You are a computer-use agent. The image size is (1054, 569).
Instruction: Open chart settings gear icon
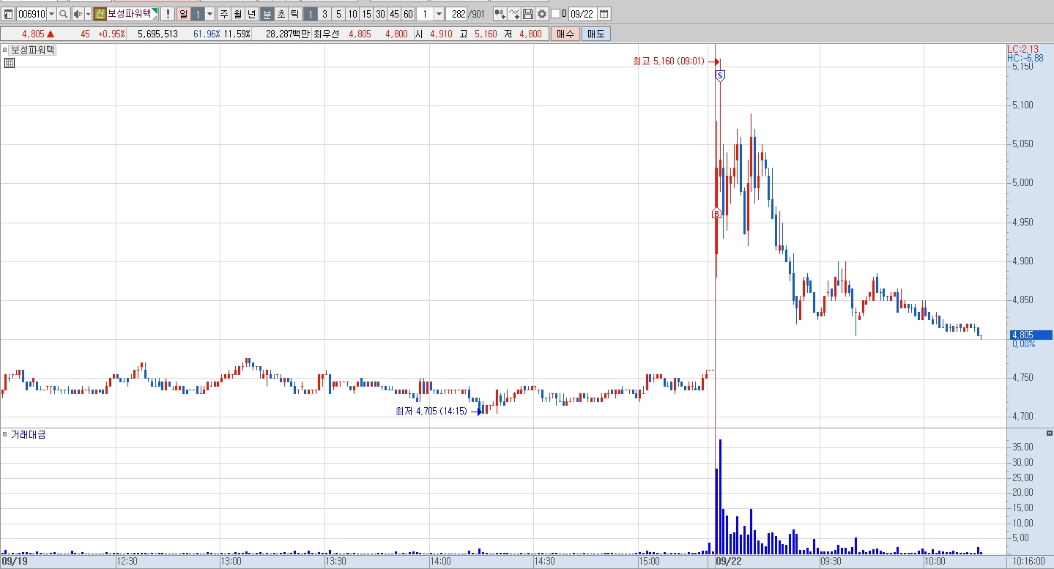click(x=541, y=14)
